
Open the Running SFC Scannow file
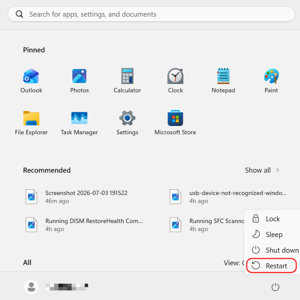(x=206, y=225)
